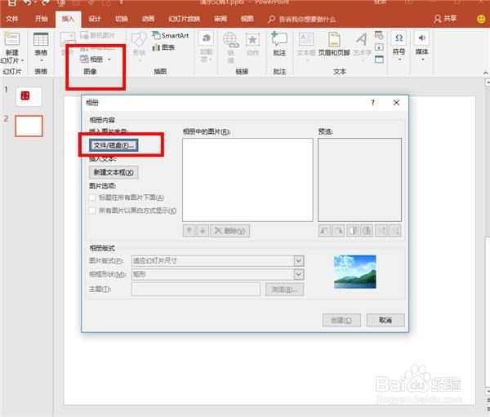The height and width of the screenshot is (417, 490).
Task: Click the Browse (浏览) theme button
Action: coord(284,290)
